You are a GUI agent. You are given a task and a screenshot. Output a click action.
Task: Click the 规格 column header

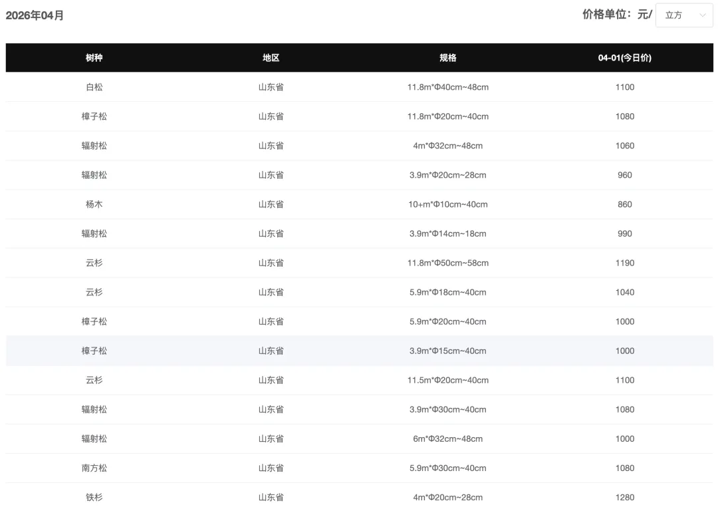[448, 58]
